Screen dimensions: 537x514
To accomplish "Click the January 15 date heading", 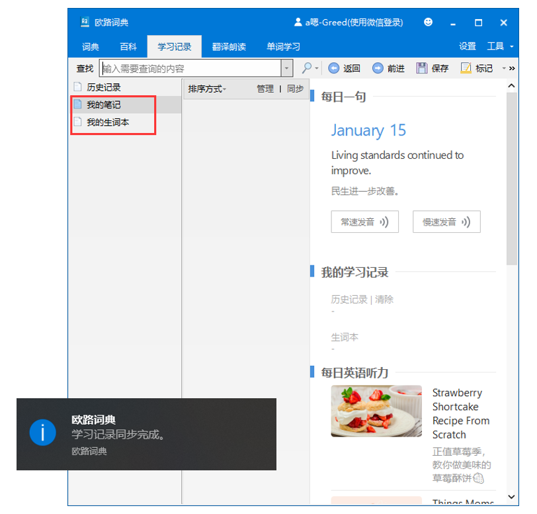I will 368,130.
